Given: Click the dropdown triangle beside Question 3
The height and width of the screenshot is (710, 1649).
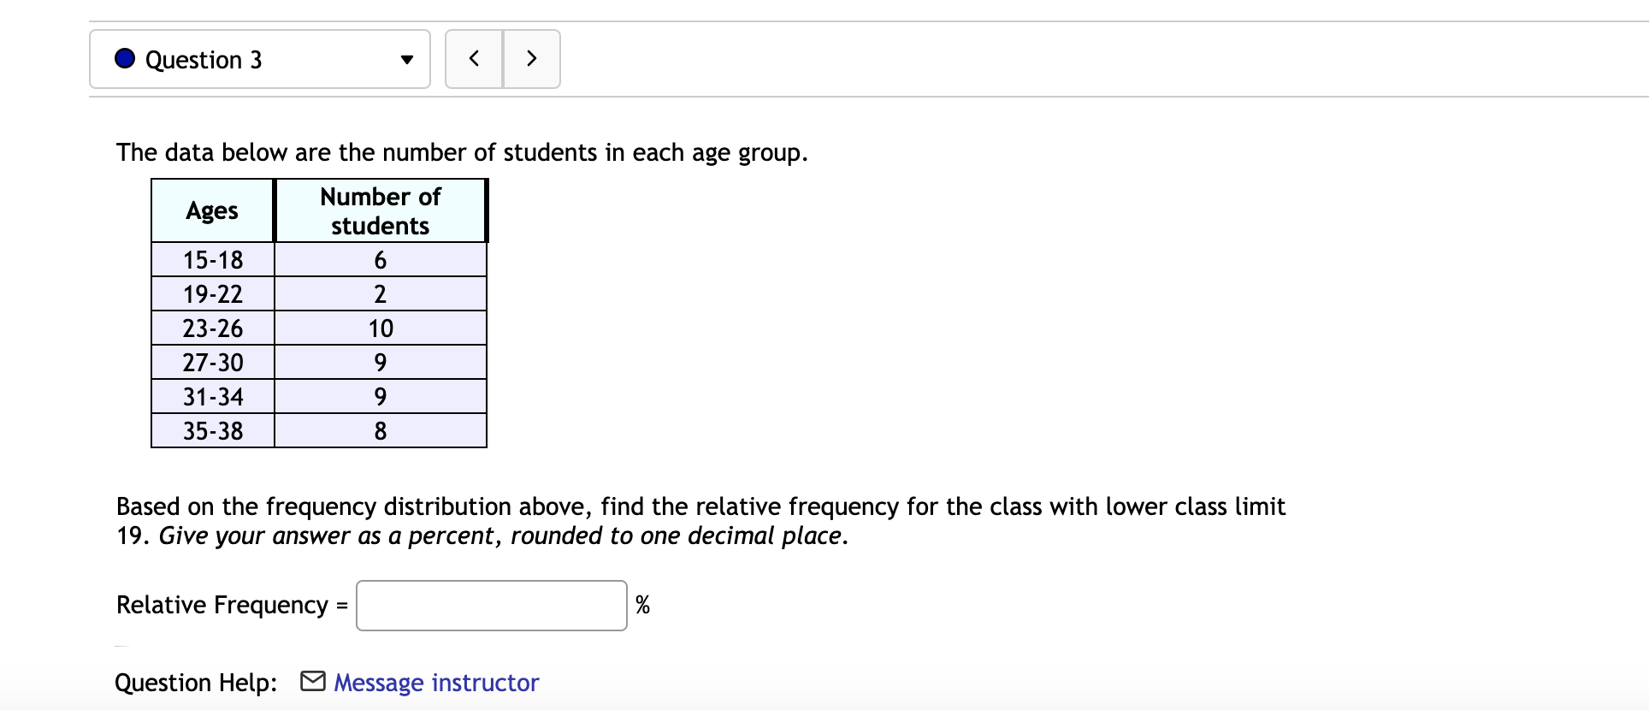Looking at the screenshot, I should (405, 60).
